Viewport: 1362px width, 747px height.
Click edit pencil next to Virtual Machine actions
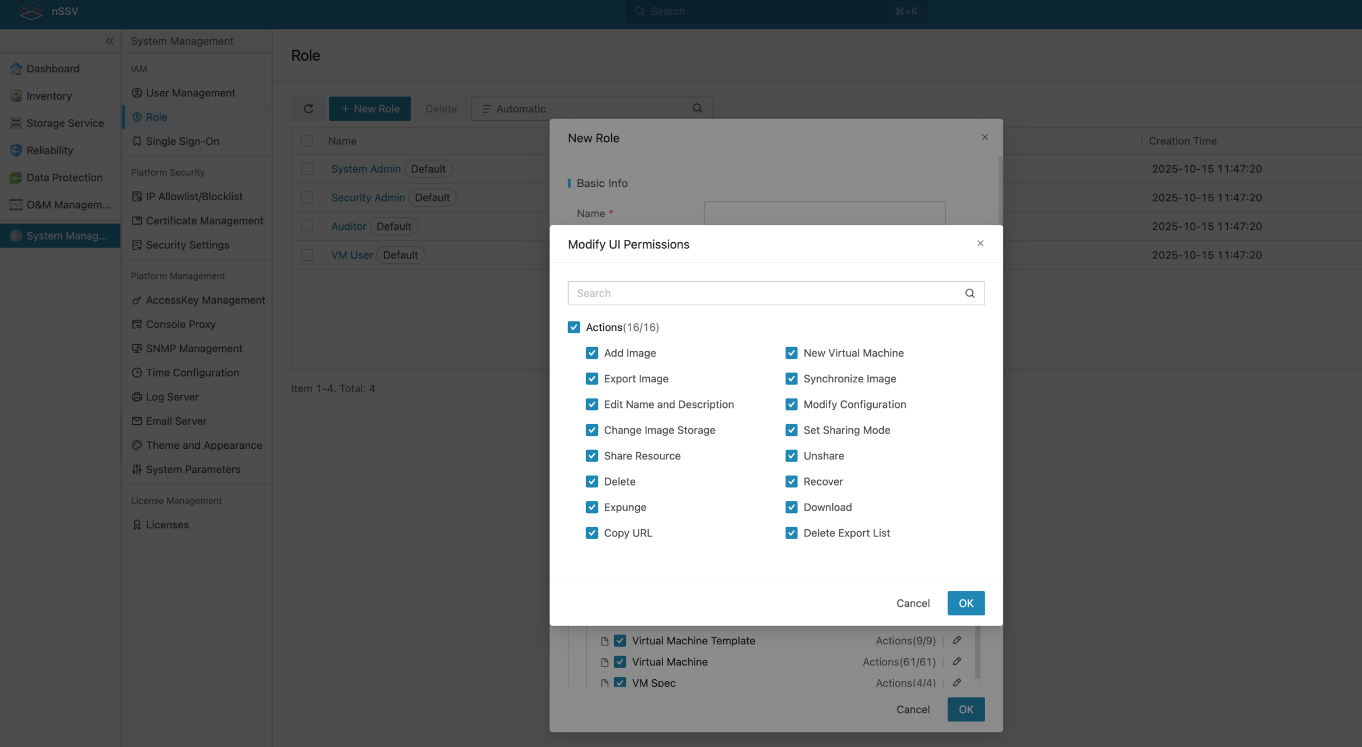(957, 661)
